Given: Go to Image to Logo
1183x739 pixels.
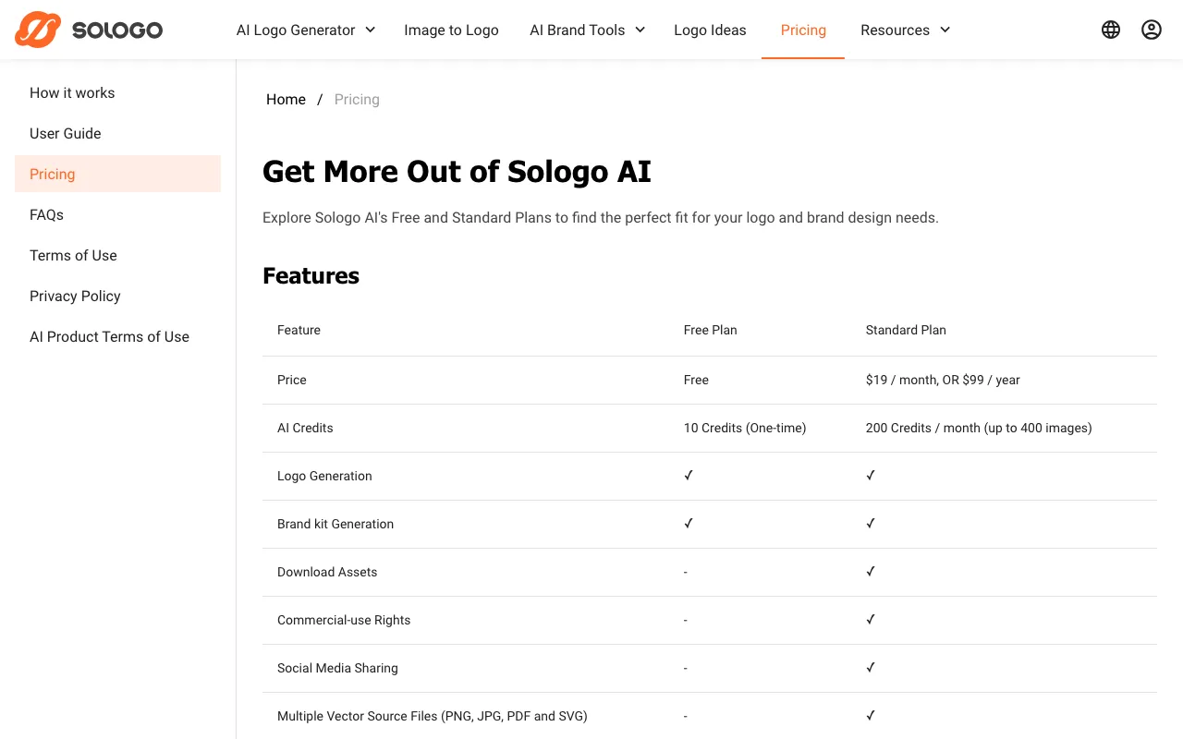Looking at the screenshot, I should click(x=451, y=30).
